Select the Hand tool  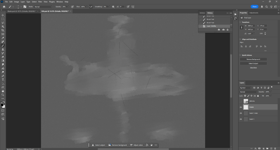click(3, 91)
